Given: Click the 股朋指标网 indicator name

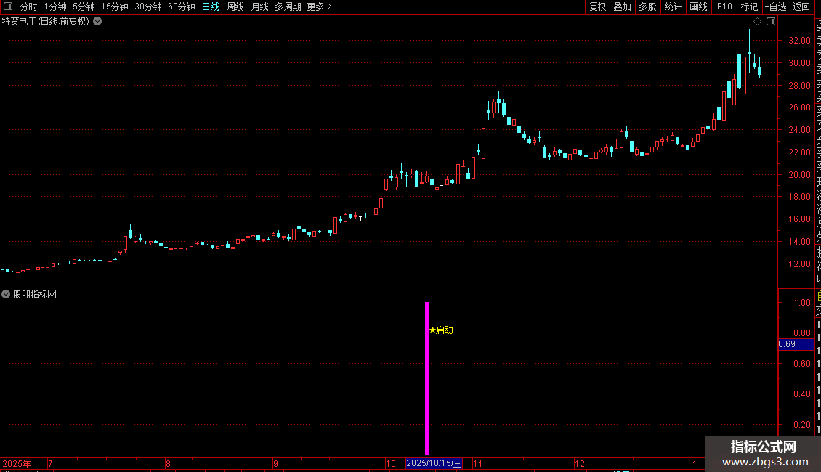Looking at the screenshot, I should (x=35, y=295).
